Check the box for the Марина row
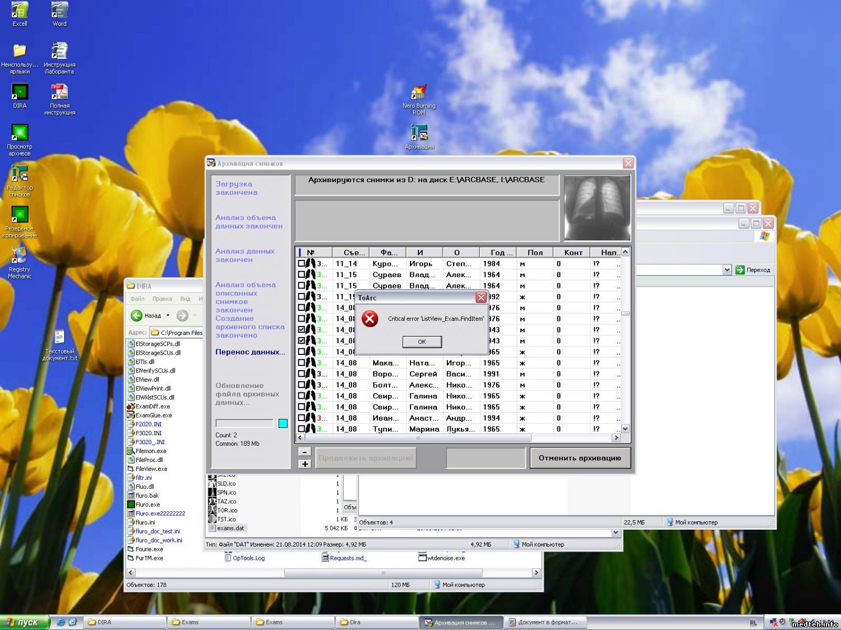 coord(302,429)
